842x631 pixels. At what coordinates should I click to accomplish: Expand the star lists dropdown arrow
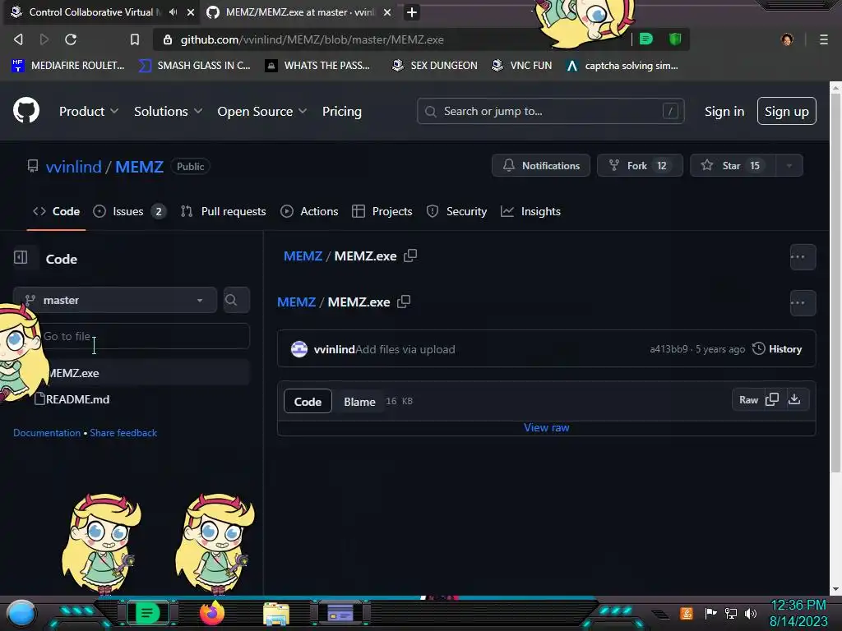(x=789, y=165)
